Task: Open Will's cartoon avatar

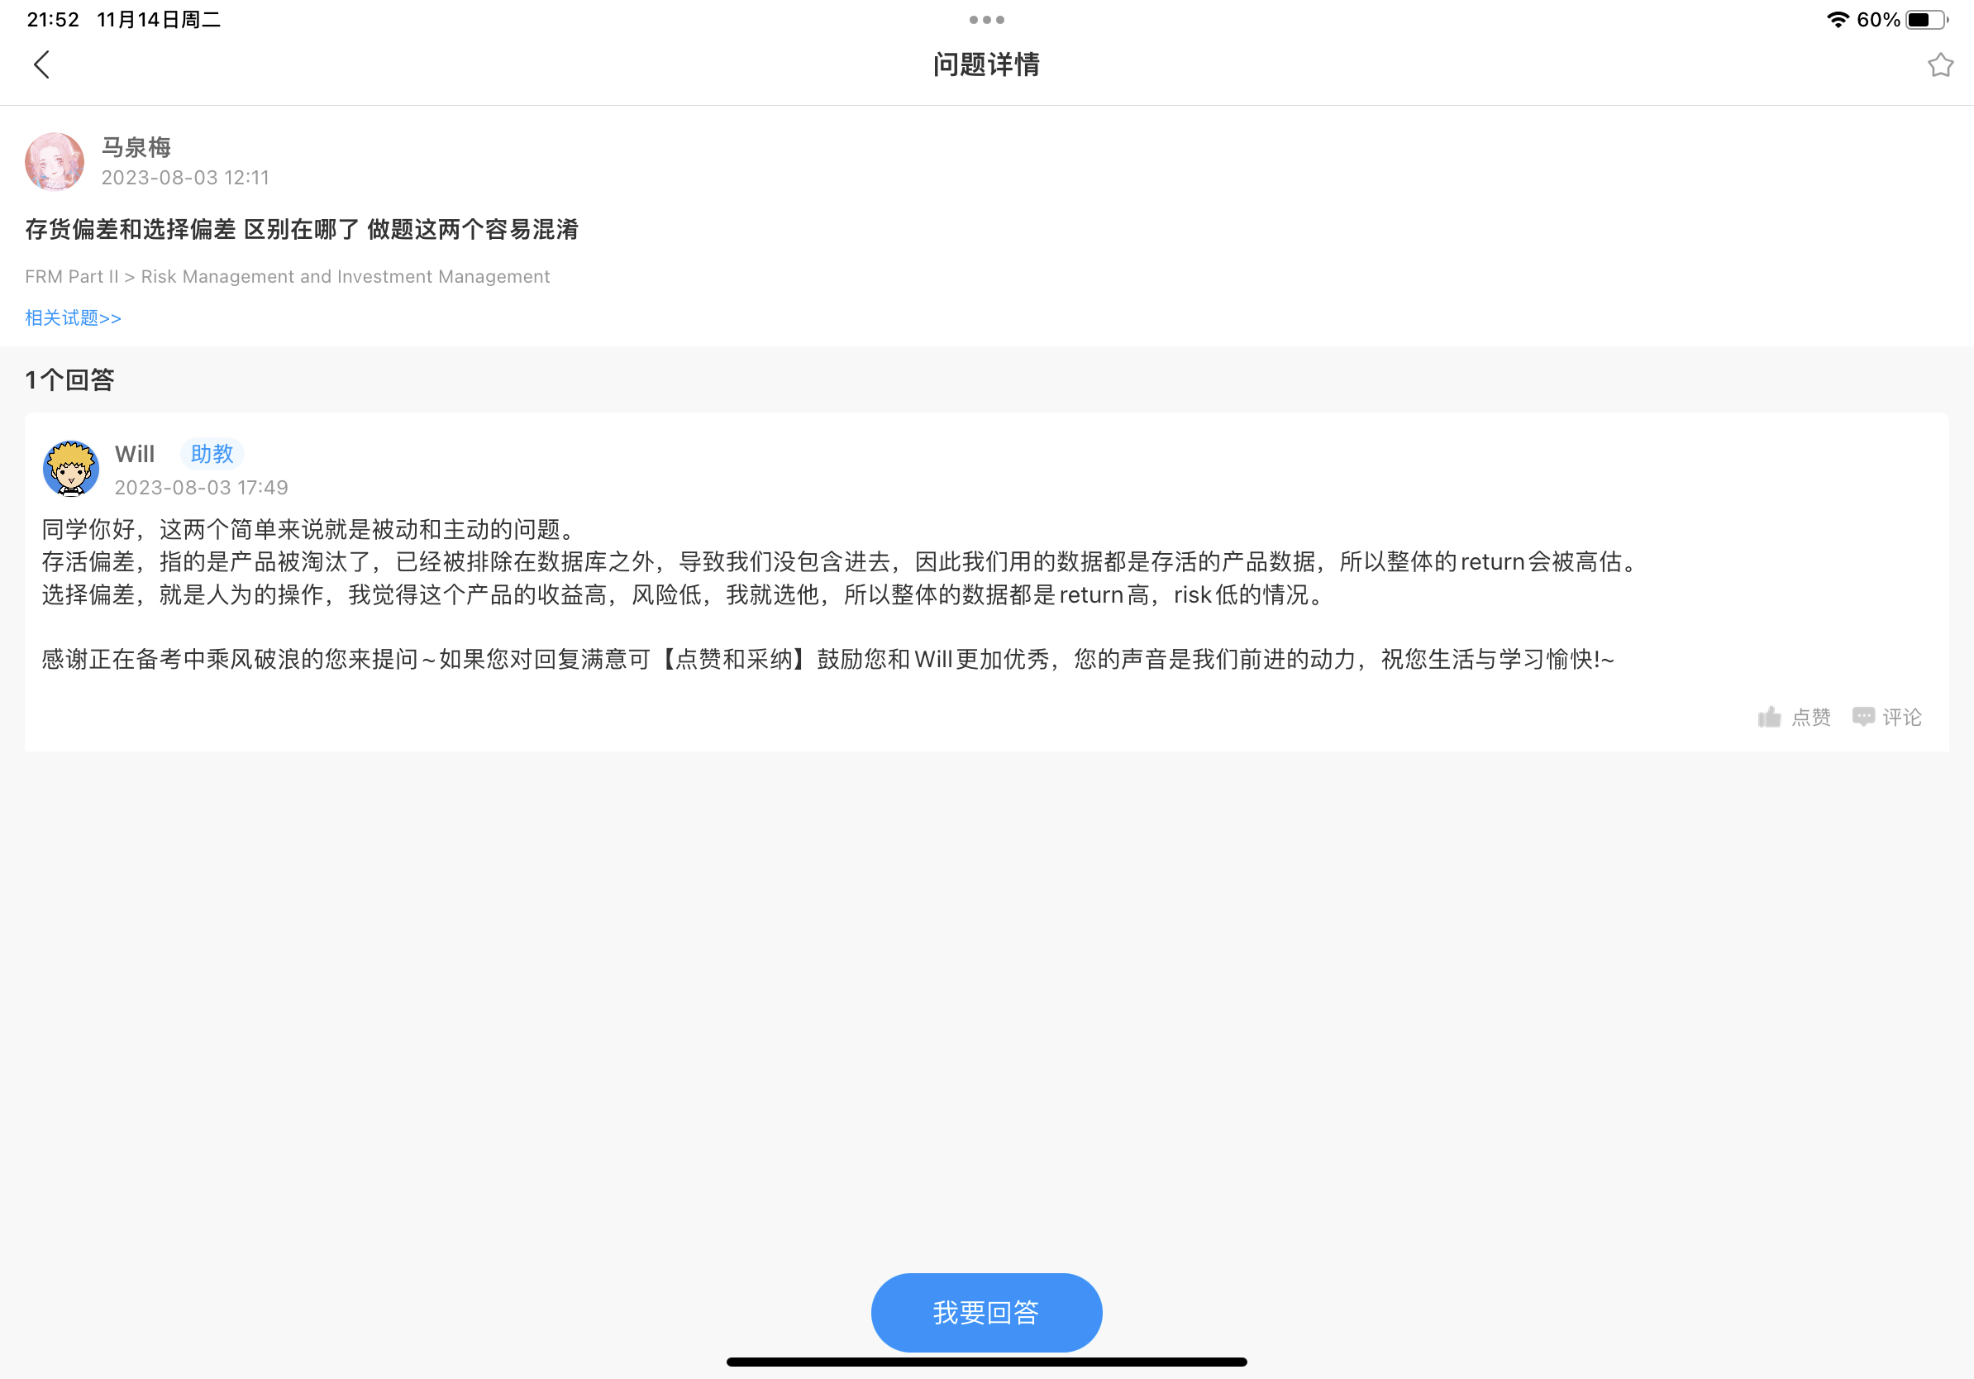Action: point(70,469)
